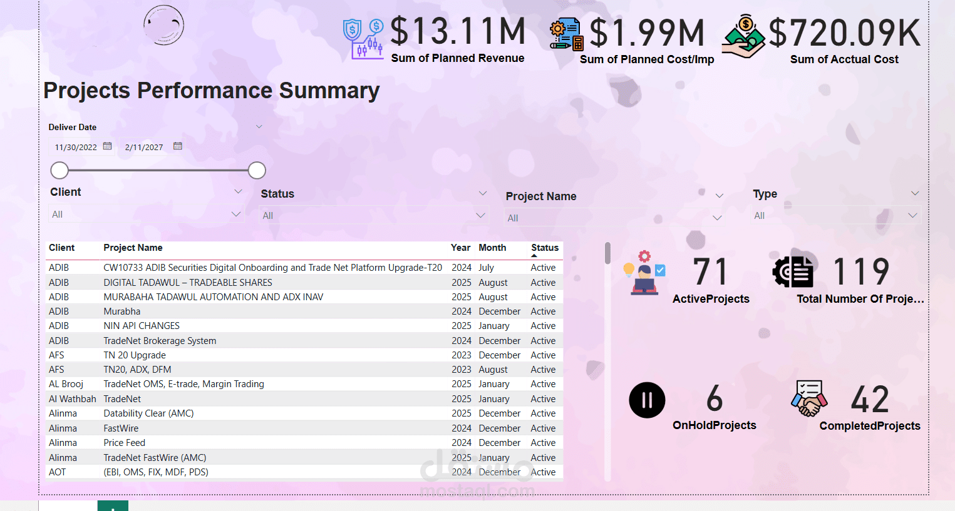
Task: Click the Total Number Of Projects document icon
Action: [793, 272]
